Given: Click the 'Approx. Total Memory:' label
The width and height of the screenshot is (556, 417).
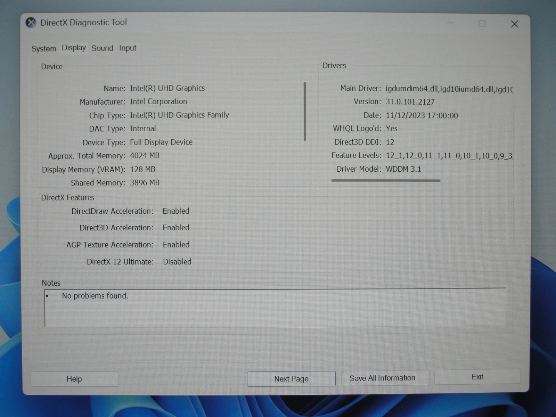Looking at the screenshot, I should [87, 156].
